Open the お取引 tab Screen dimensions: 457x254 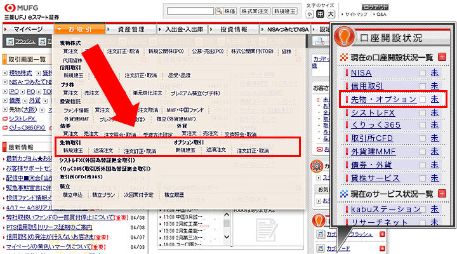coord(79,29)
